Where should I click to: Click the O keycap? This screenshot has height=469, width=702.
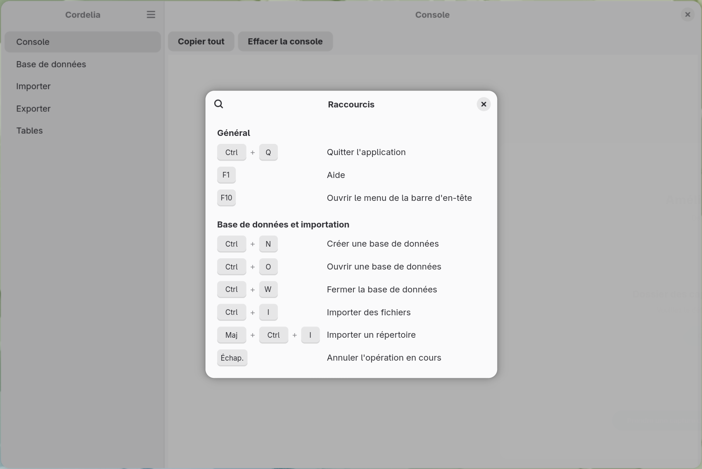[x=268, y=267]
